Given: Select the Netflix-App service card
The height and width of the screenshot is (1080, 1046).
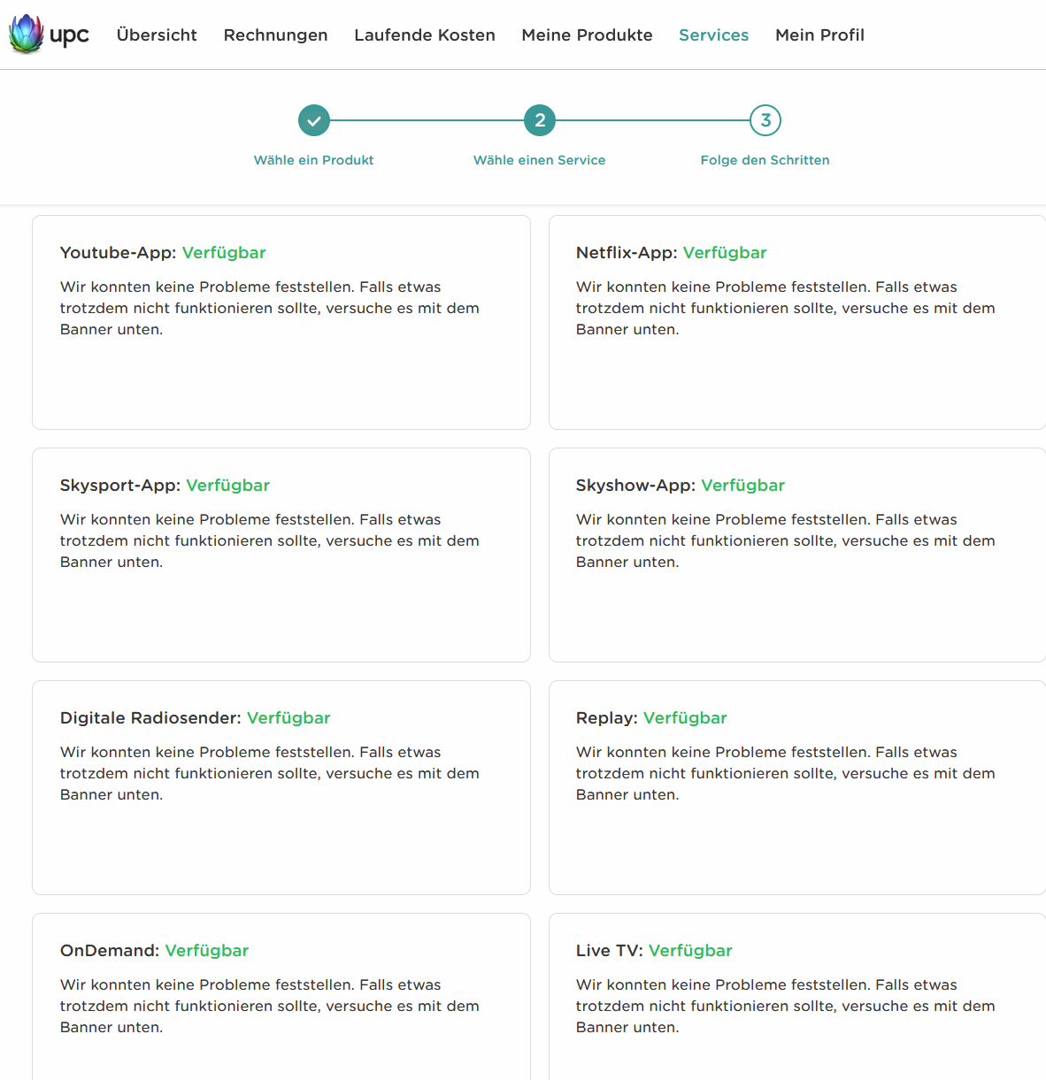Looking at the screenshot, I should [x=796, y=323].
